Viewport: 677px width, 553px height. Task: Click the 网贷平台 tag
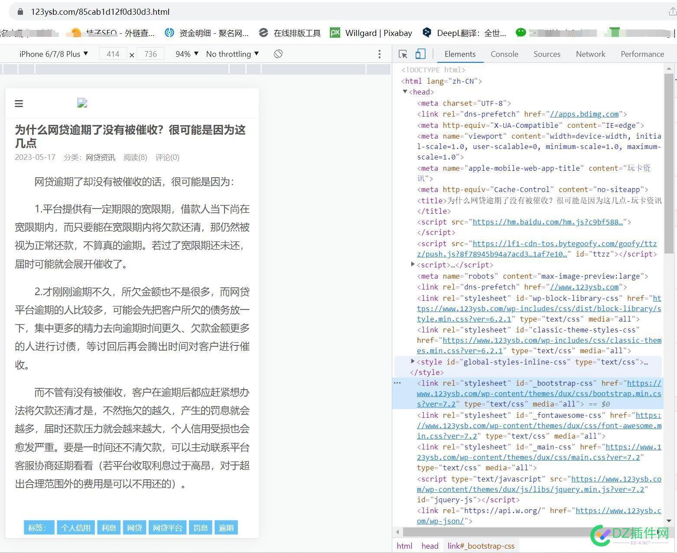point(167,527)
